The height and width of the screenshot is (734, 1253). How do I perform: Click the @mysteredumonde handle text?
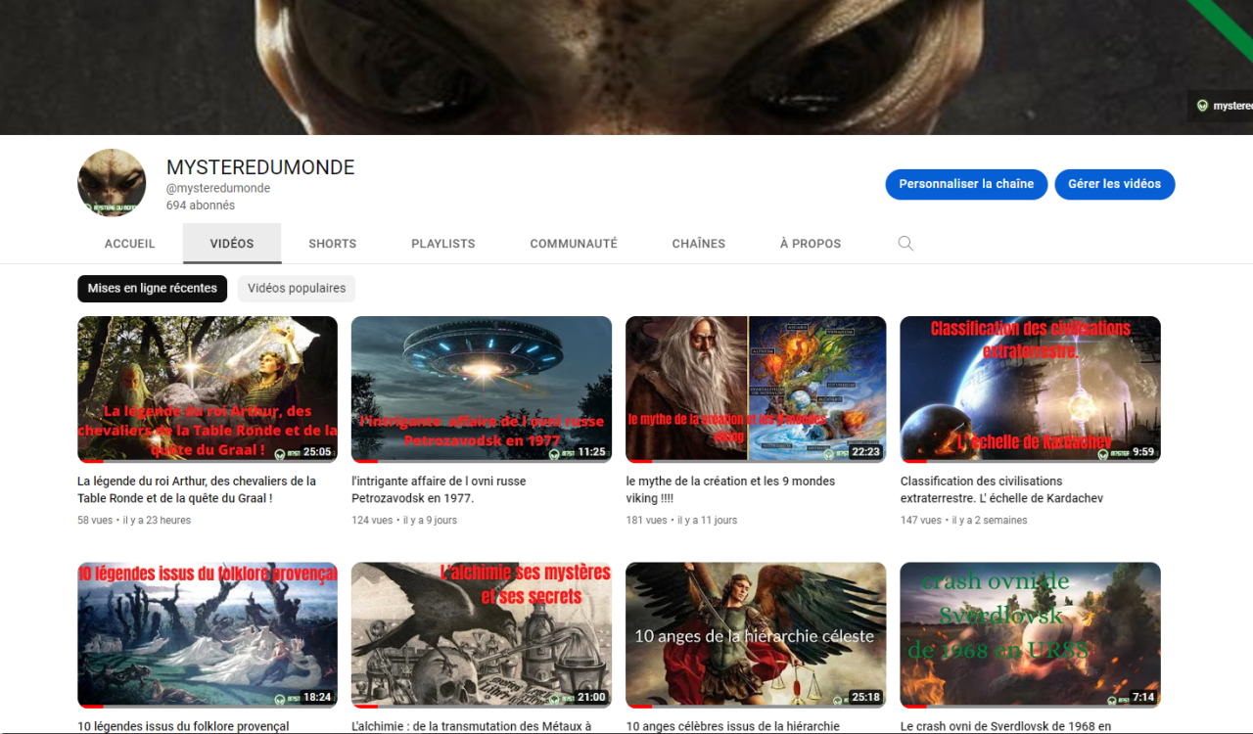(218, 188)
